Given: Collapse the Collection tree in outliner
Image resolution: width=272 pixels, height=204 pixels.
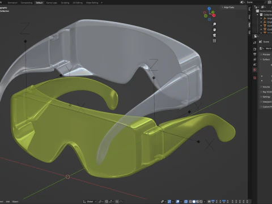Looking at the screenshot, I should point(258,15).
